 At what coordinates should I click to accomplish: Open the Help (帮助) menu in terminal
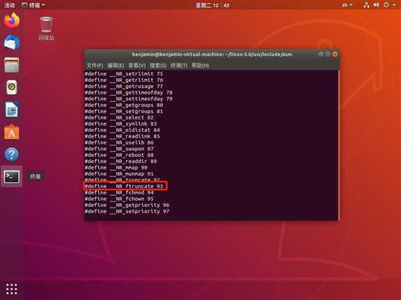pos(200,65)
